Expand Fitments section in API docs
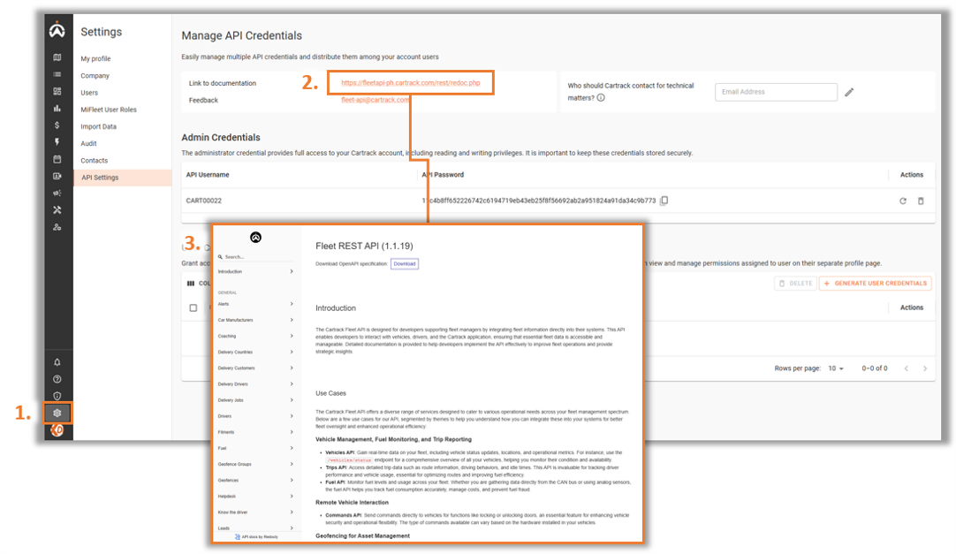Screen dimensions: 956x554 256,432
